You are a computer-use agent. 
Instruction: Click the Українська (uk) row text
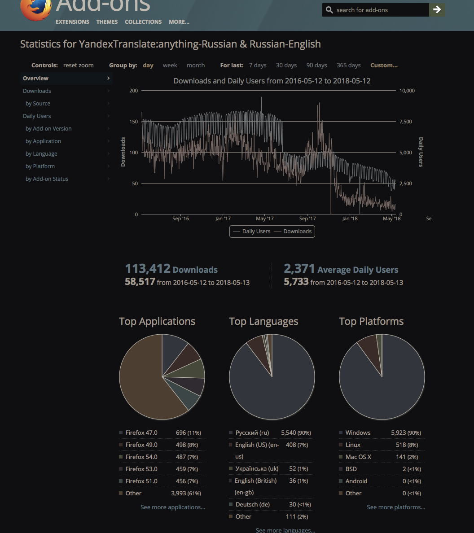257,468
